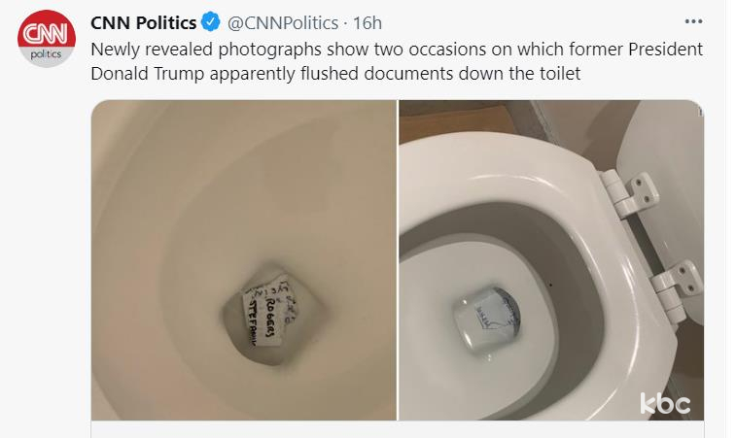This screenshot has width=736, height=438.
Task: Click the @CNNPolitics handle
Action: [x=283, y=23]
